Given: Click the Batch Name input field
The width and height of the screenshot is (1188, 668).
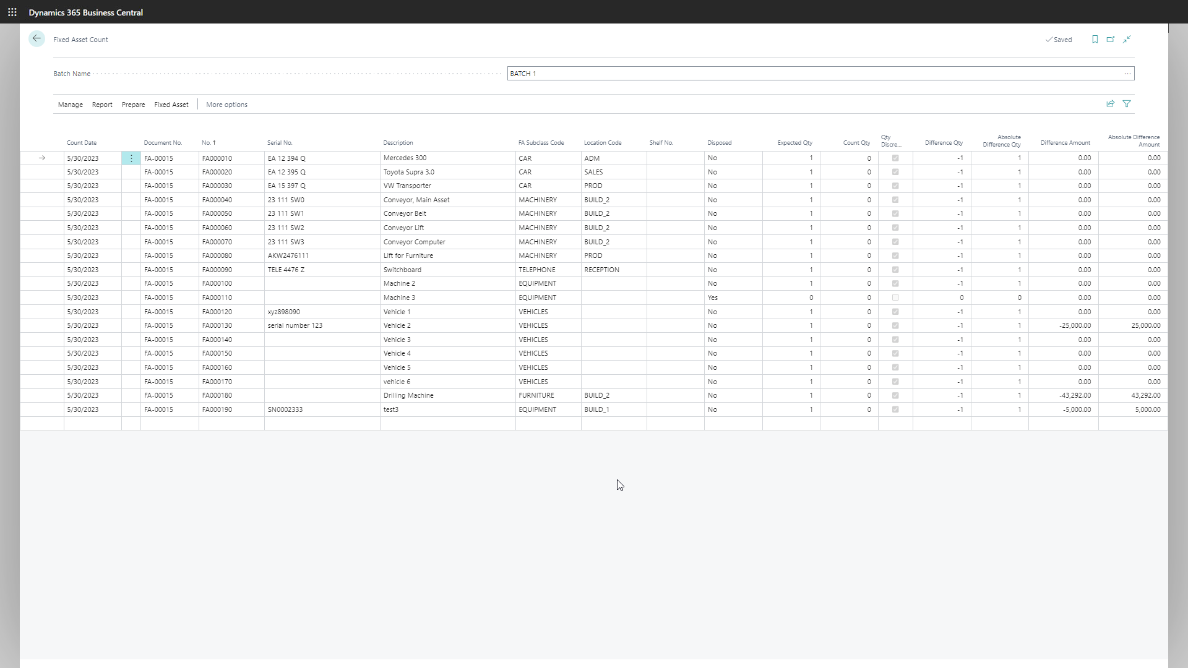Looking at the screenshot, I should pyautogui.click(x=804, y=74).
